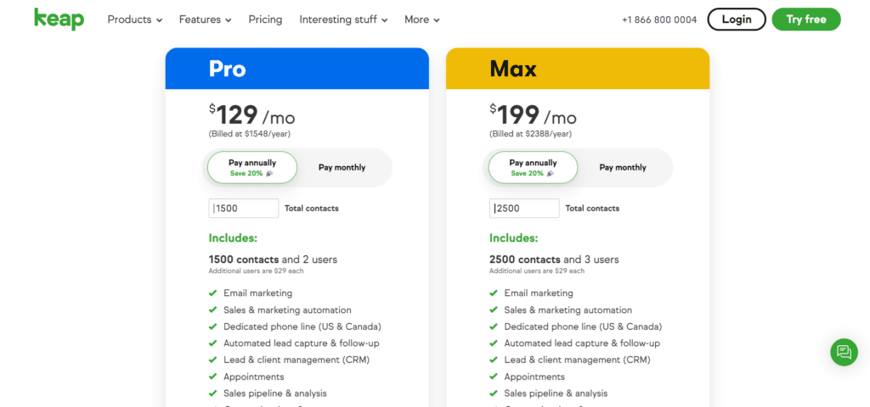This screenshot has height=407, width=870.
Task: Focus the Pro total contacts field showing 1500
Action: tap(244, 209)
